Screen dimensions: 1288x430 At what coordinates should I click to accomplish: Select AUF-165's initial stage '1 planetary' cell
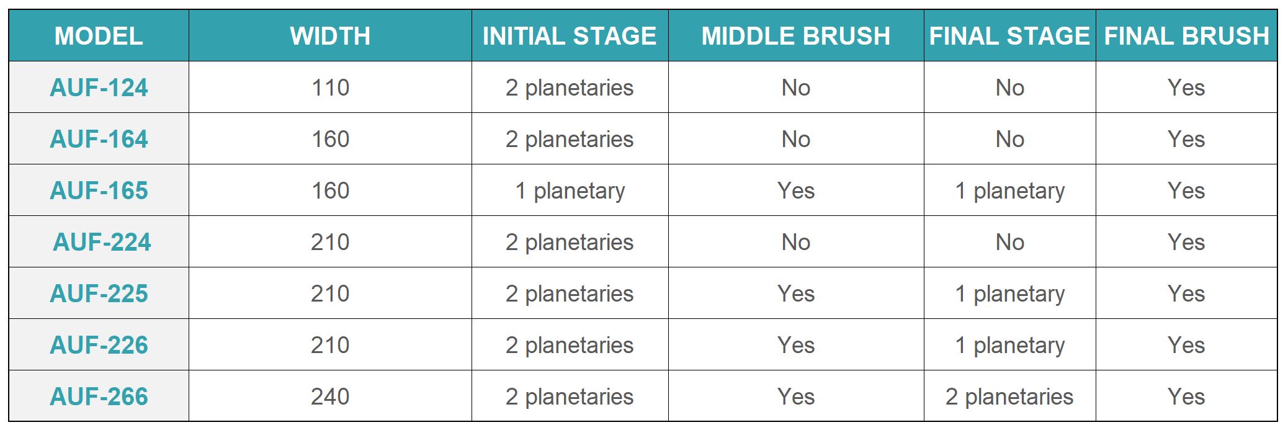point(570,190)
